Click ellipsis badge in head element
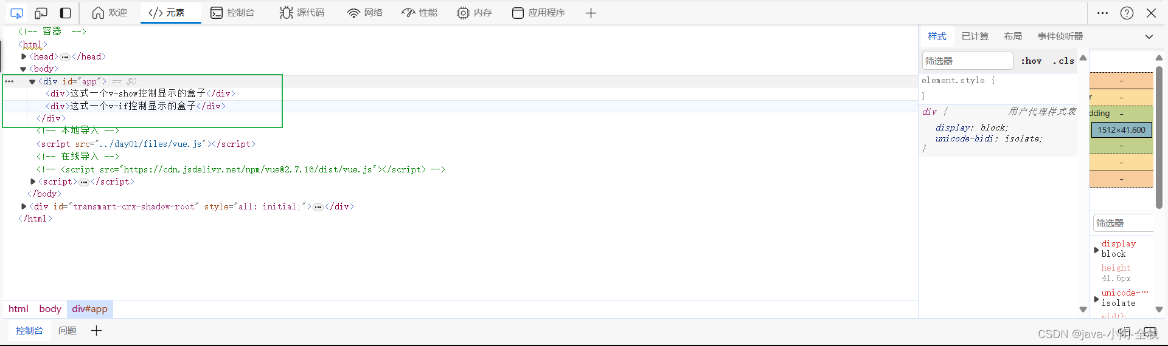The width and height of the screenshot is (1168, 346). tap(65, 57)
